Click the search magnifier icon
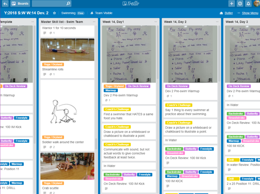 (x=68, y=3)
